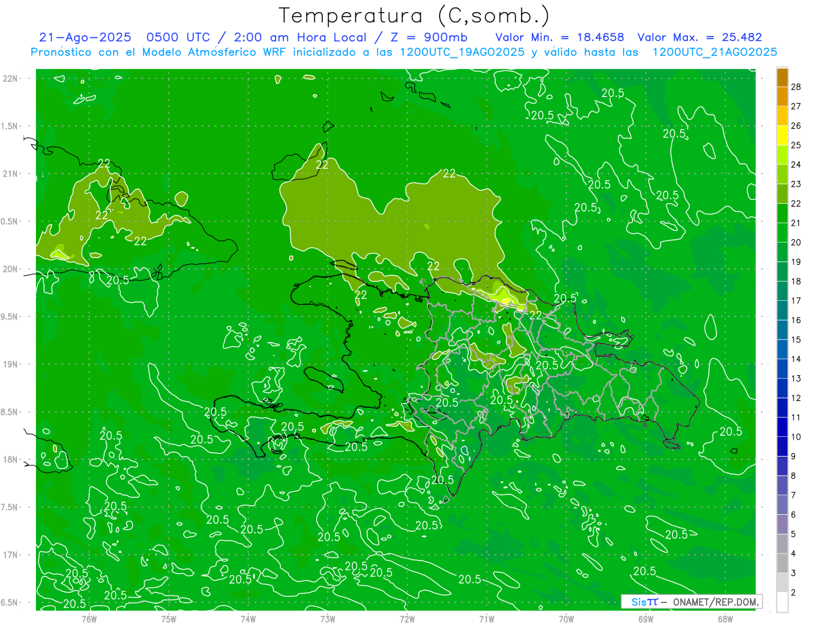Screen dimensions: 814x628
Task: Pick the purple legend swatch between 6 and 5
Action: pyautogui.click(x=782, y=524)
